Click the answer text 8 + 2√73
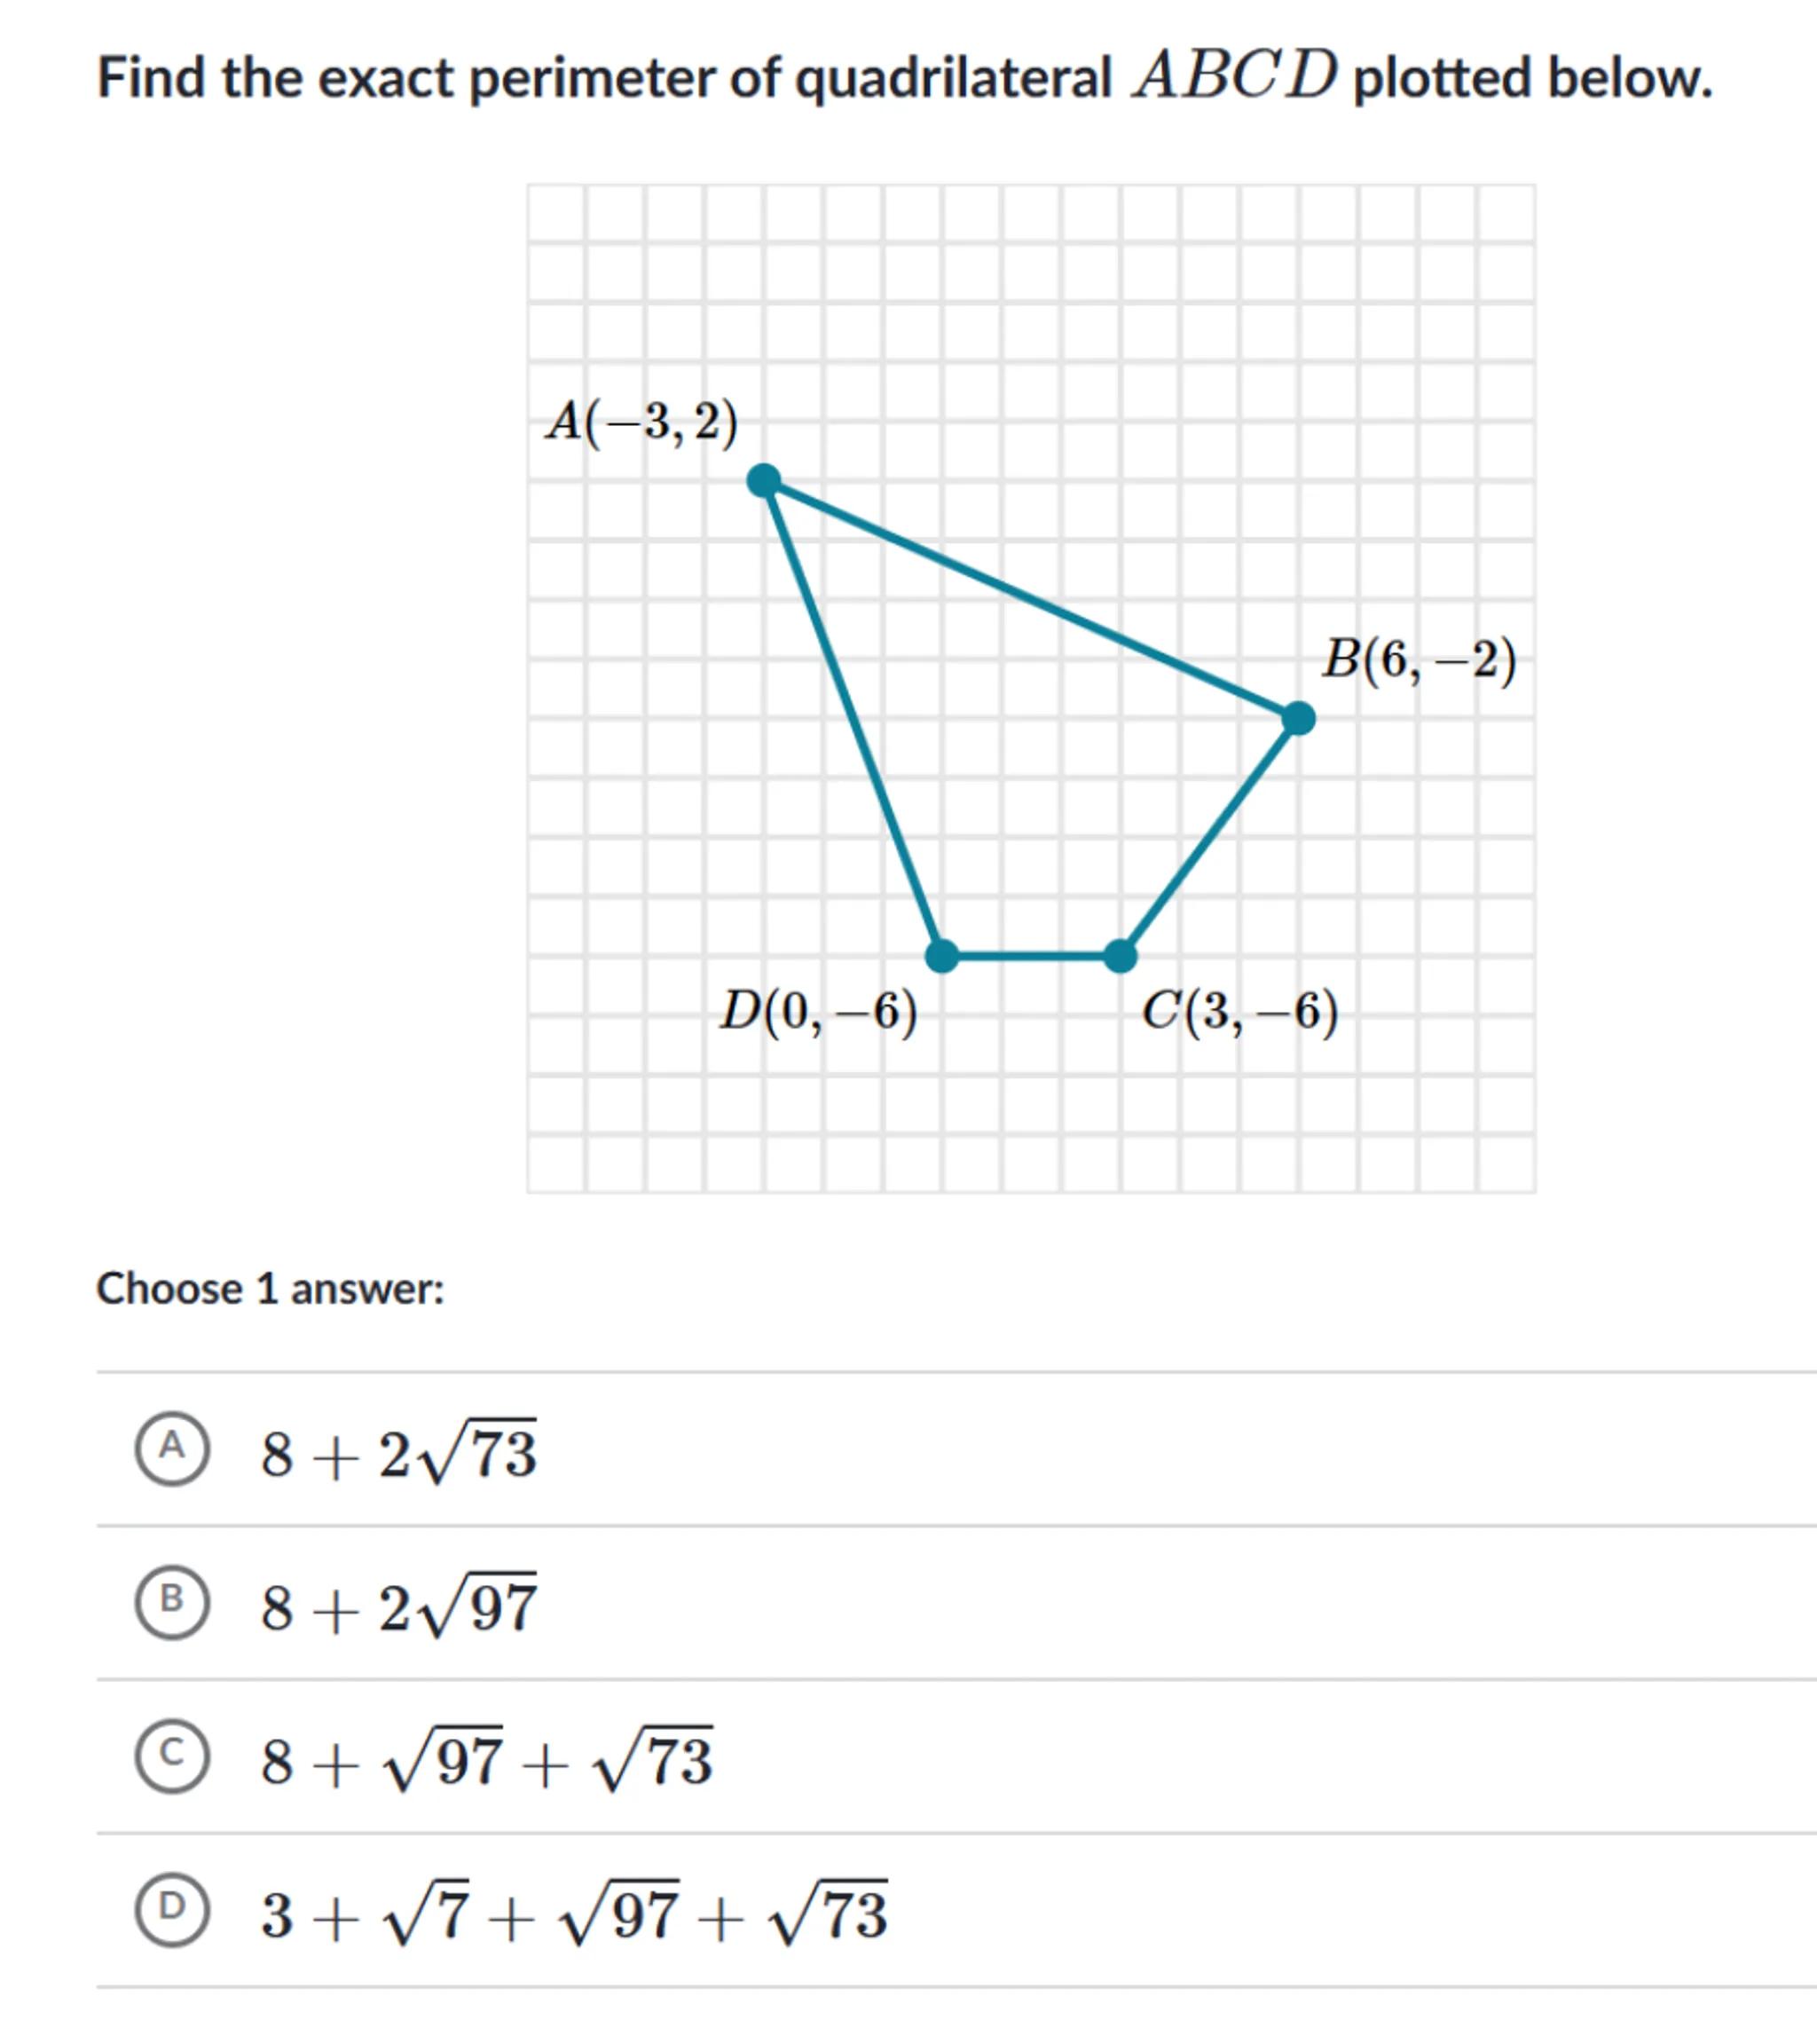Viewport: 1817px width, 2044px height. coord(397,1452)
